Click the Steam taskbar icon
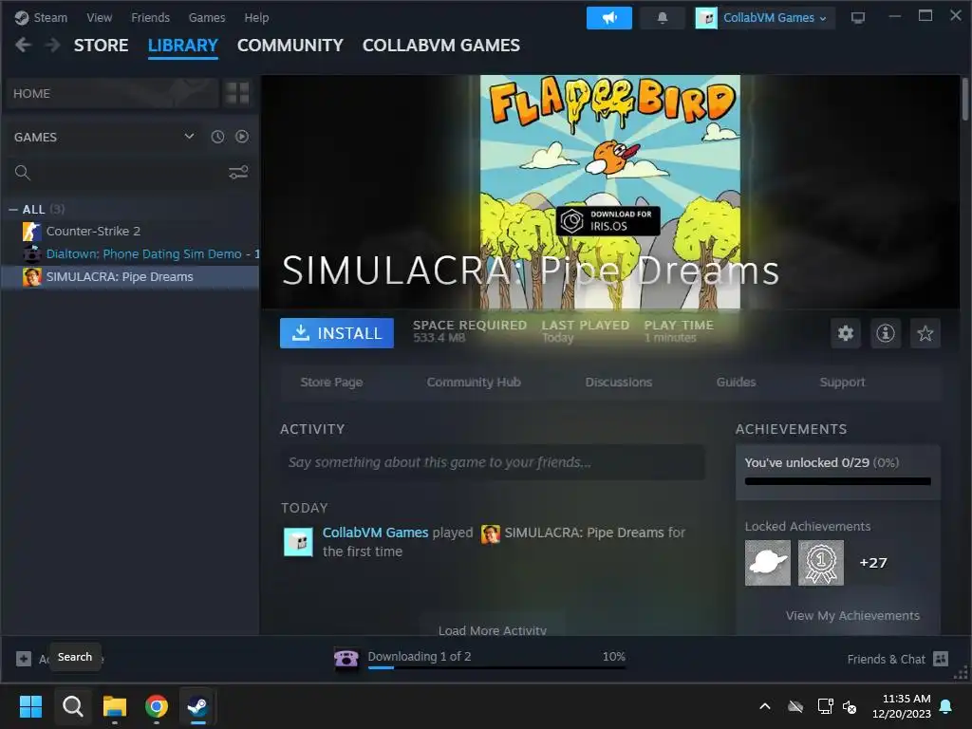 [x=197, y=706]
